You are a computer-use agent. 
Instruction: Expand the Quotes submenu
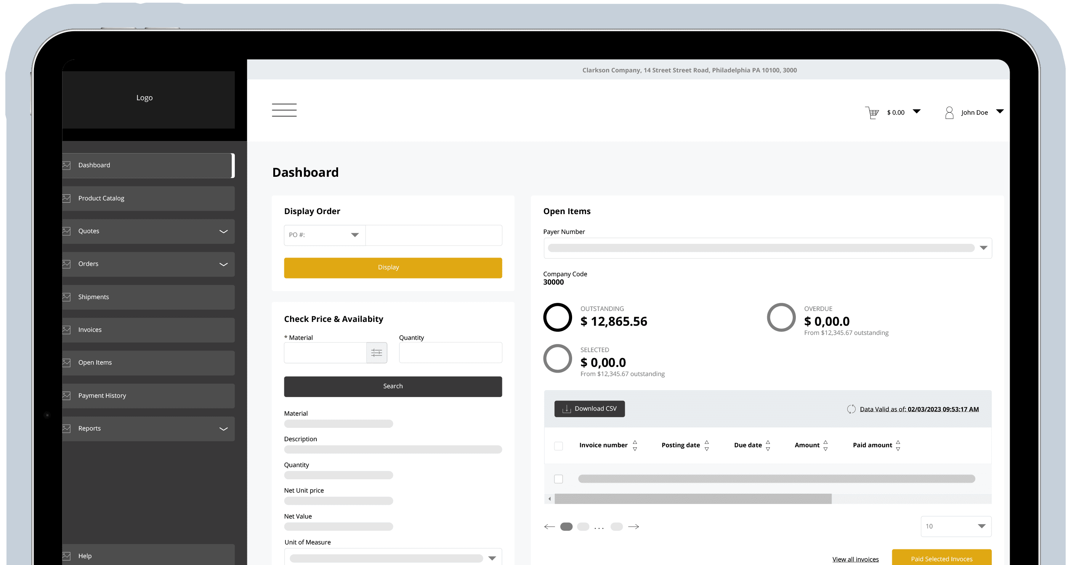pyautogui.click(x=223, y=231)
